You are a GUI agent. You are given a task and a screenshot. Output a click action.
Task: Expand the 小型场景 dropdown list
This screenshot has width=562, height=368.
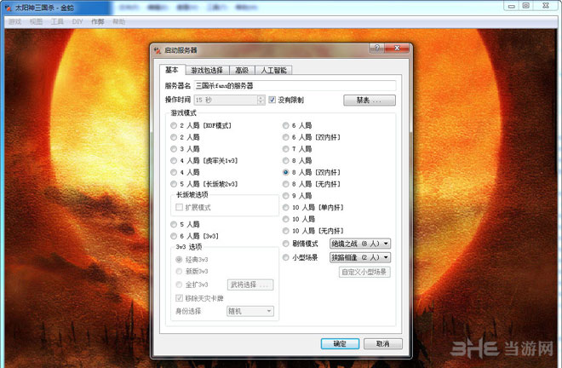[x=359, y=256]
